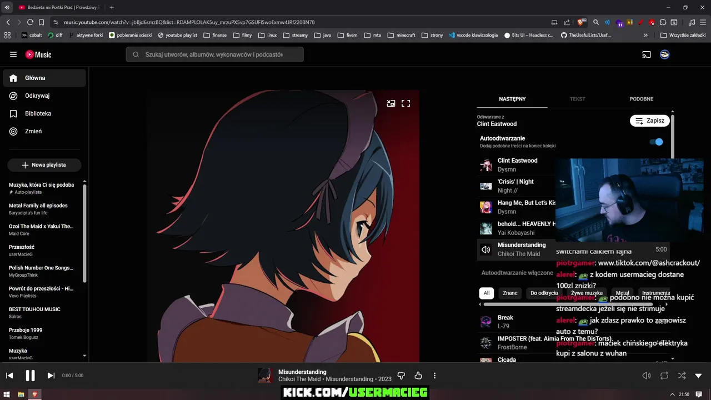Open Przeboje 1999 playlist
This screenshot has width=711, height=400.
pyautogui.click(x=42, y=333)
